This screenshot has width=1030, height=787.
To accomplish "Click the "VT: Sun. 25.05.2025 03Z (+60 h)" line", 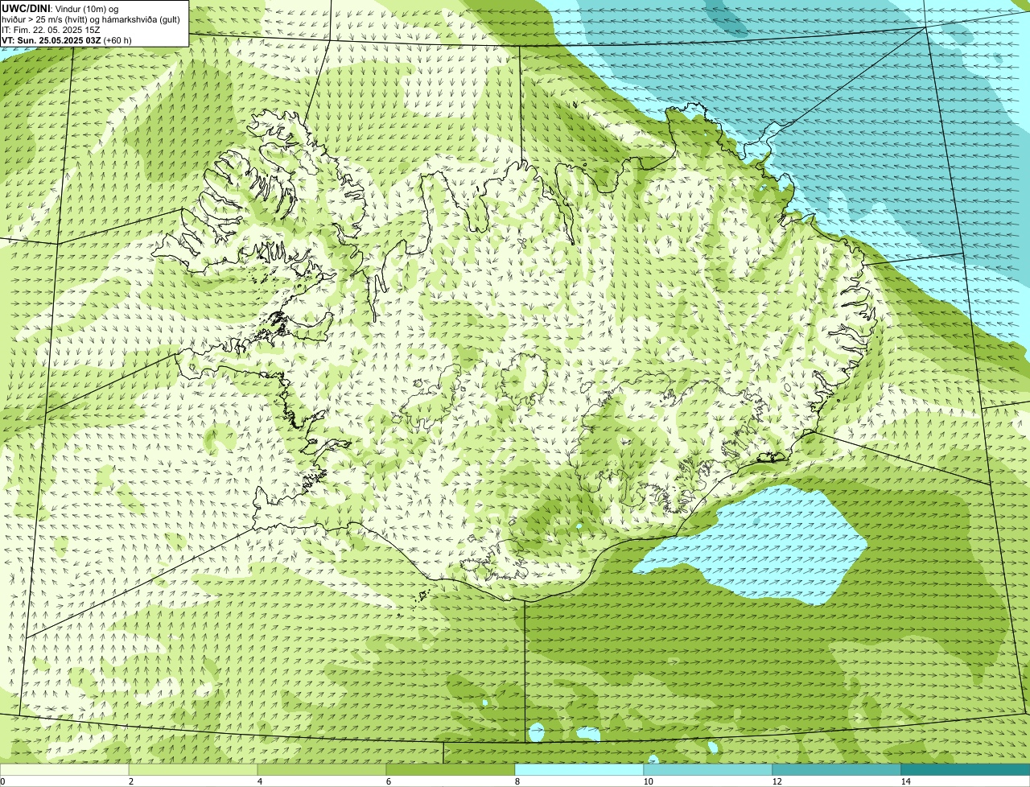I will (x=67, y=40).
